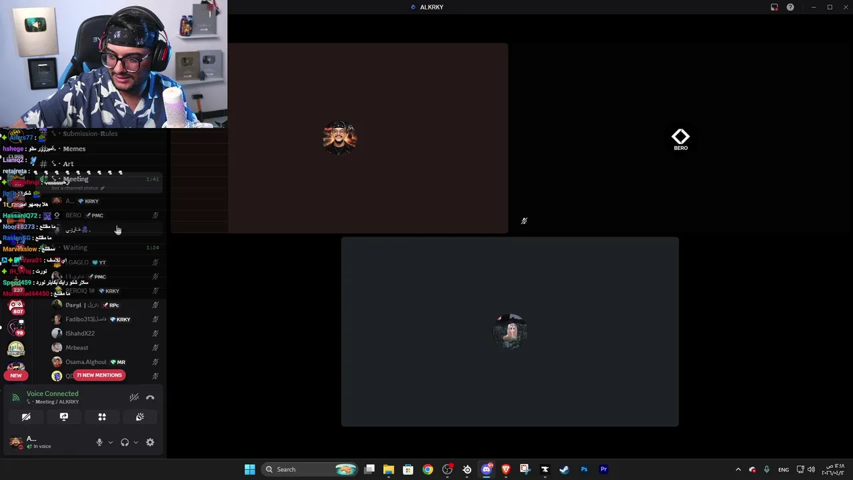Mute the microphone in user panel
The height and width of the screenshot is (480, 853).
tap(99, 442)
